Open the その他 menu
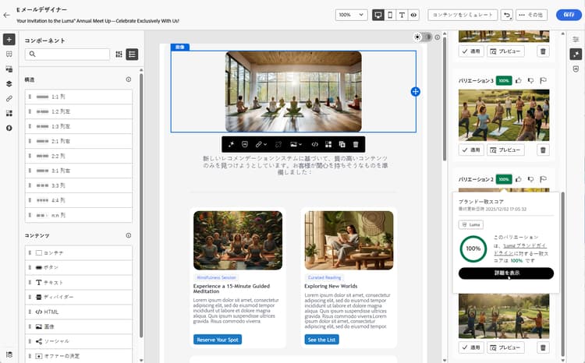Viewport: 585px width, 363px height. pos(531,15)
